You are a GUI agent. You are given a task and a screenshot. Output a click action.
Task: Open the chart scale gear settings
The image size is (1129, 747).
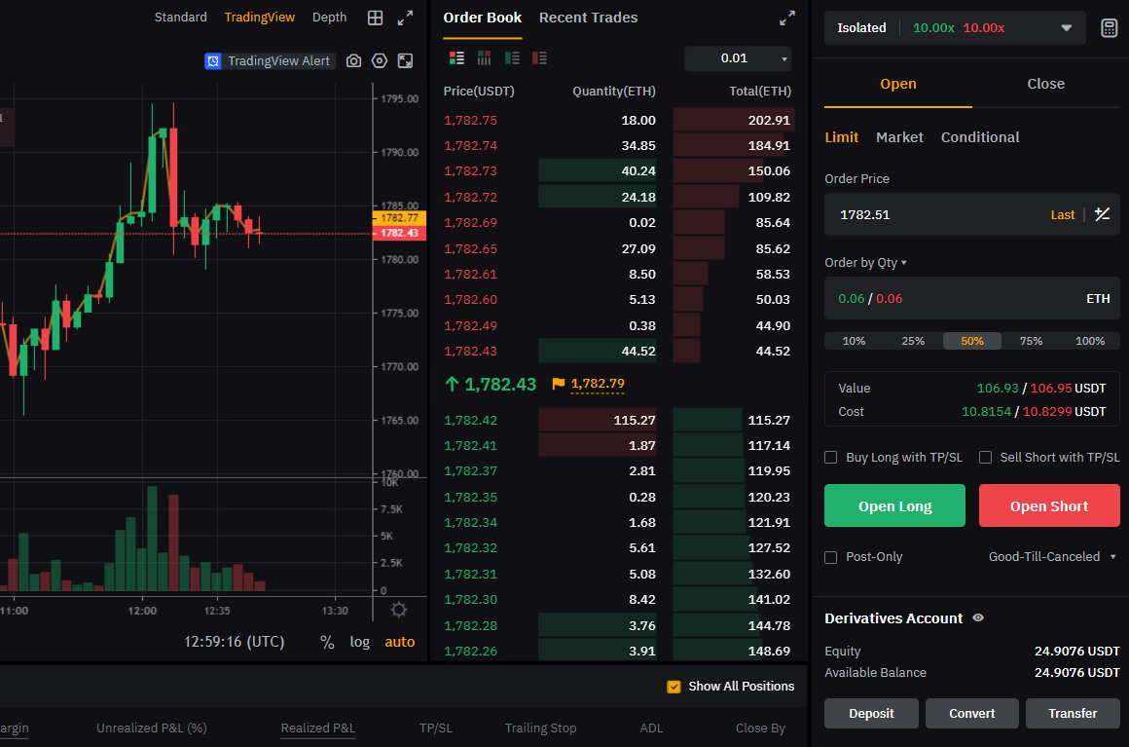399,611
